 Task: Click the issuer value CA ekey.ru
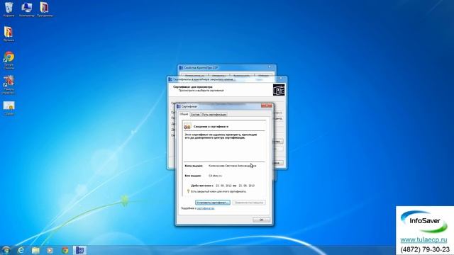point(215,176)
